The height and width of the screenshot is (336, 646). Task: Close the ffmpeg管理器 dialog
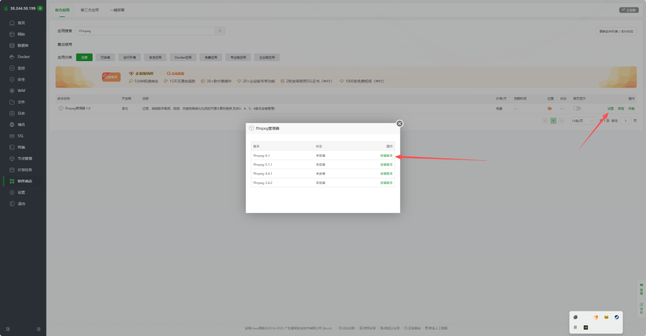399,124
